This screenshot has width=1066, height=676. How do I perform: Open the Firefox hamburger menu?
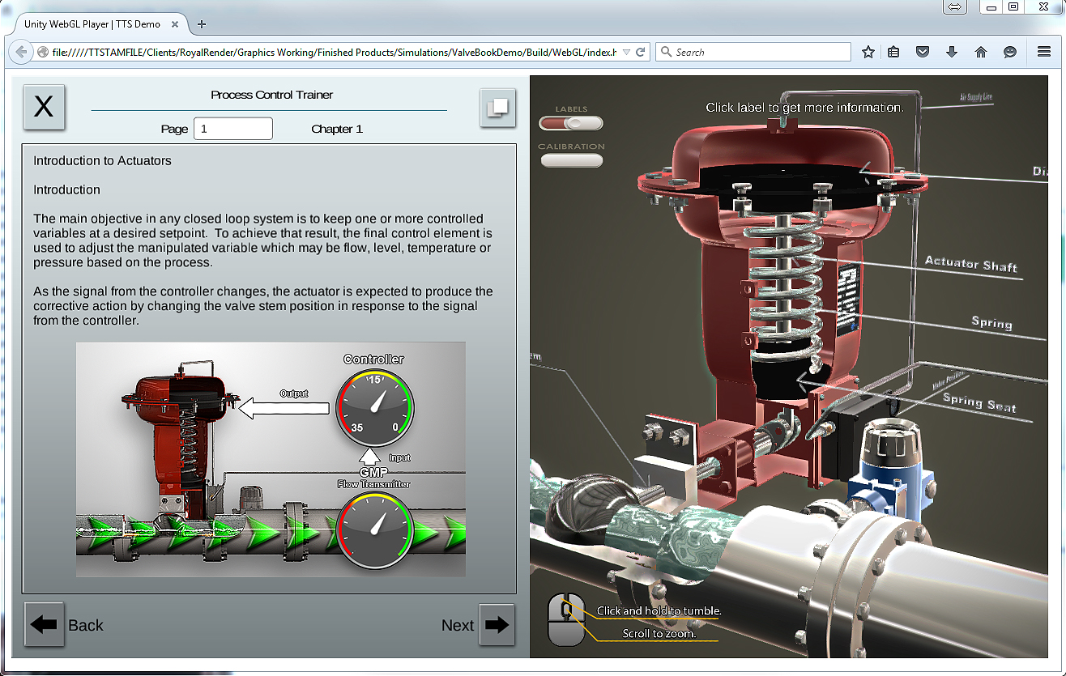[1046, 51]
